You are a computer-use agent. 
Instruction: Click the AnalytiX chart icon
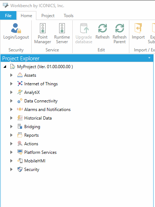coord(20,92)
